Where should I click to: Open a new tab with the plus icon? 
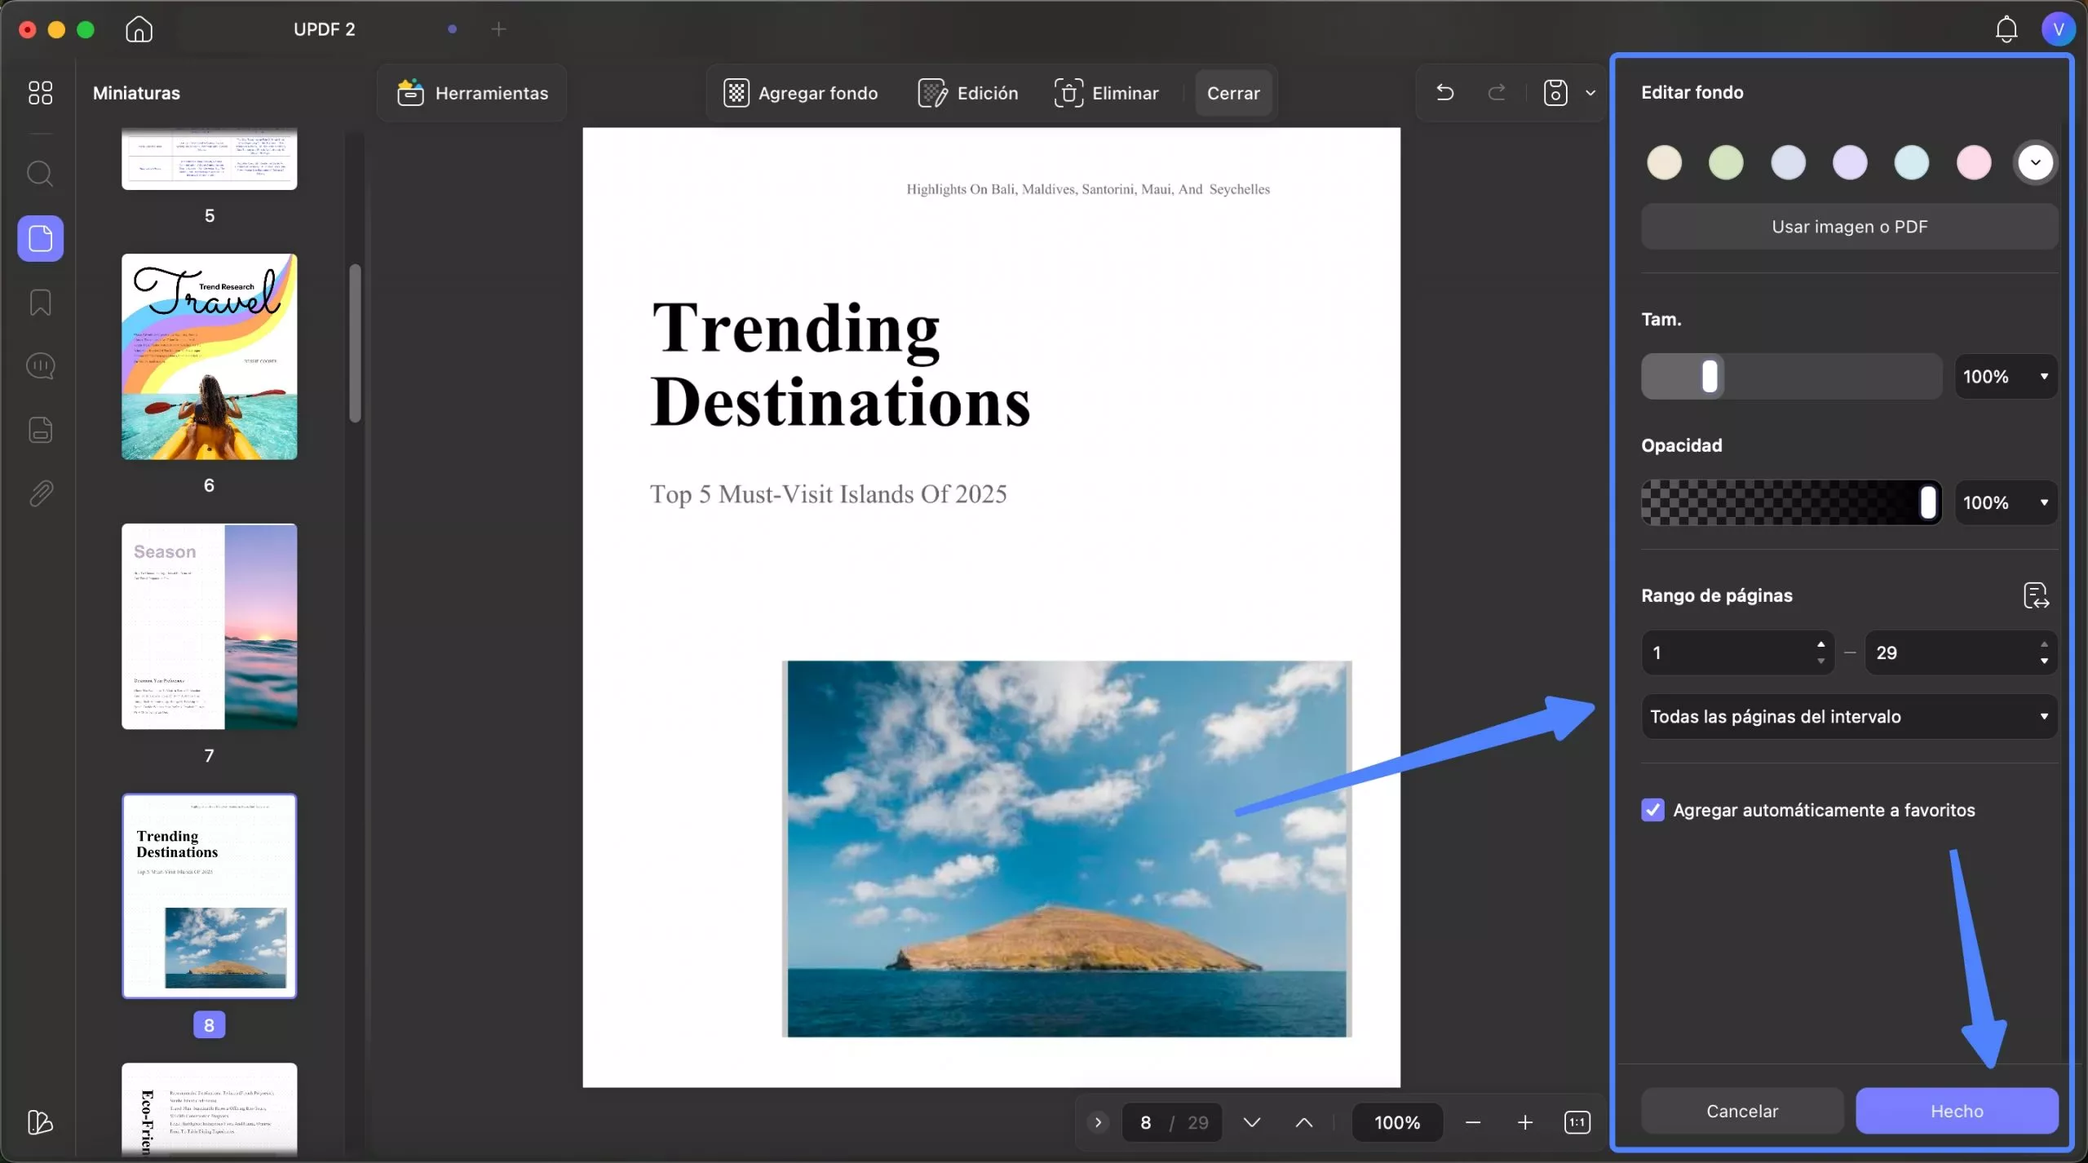pos(498,29)
